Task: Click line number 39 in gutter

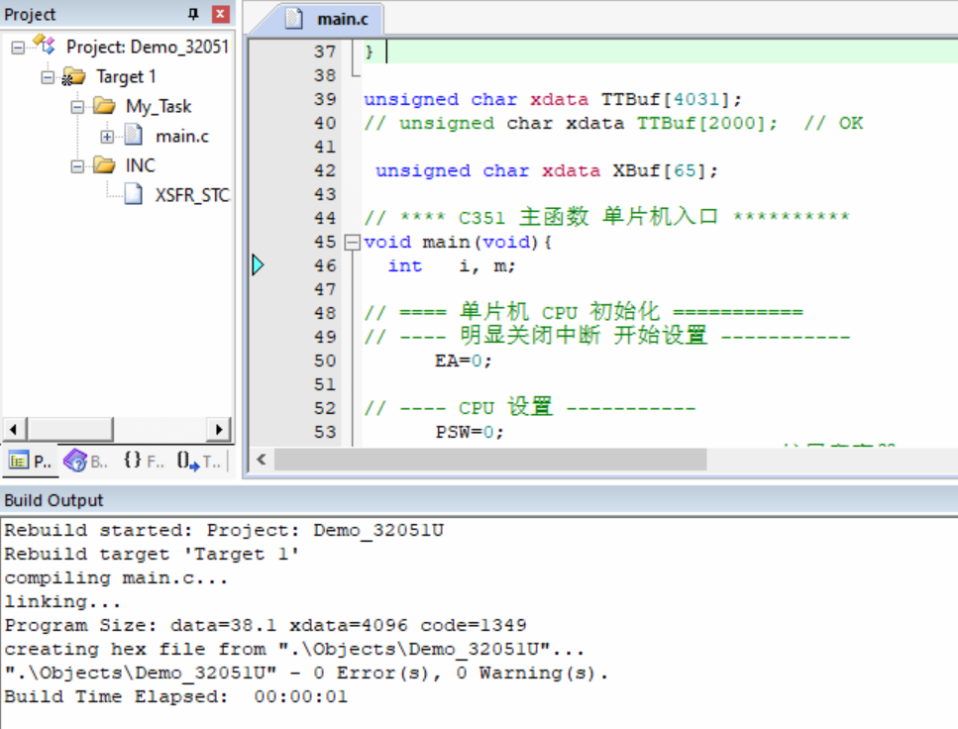Action: click(325, 99)
